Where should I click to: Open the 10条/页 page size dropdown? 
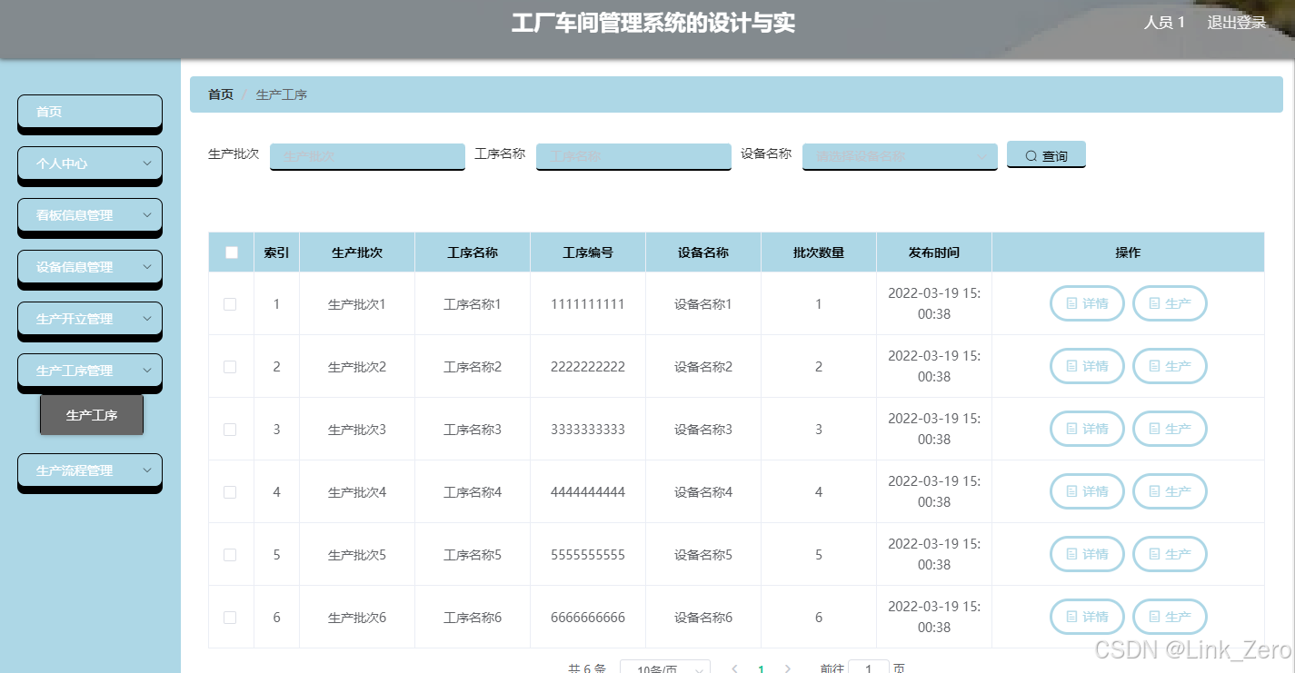665,668
